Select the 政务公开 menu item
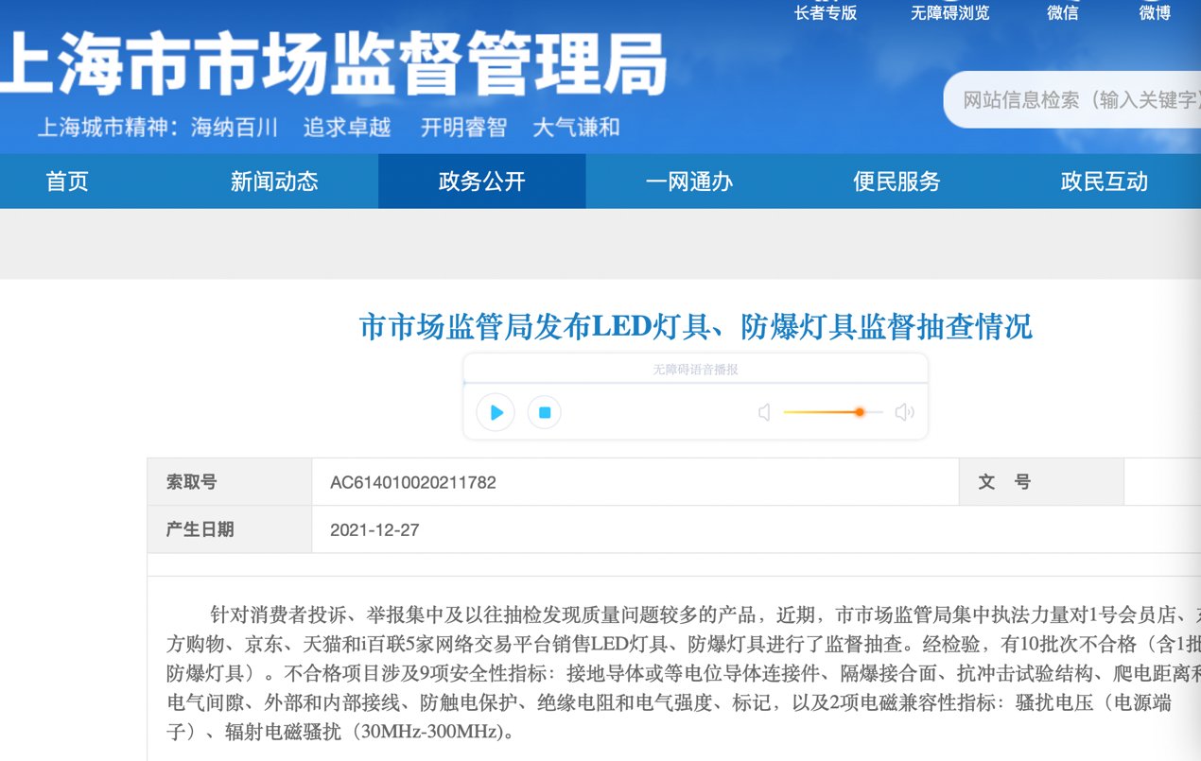 pyautogui.click(x=481, y=182)
